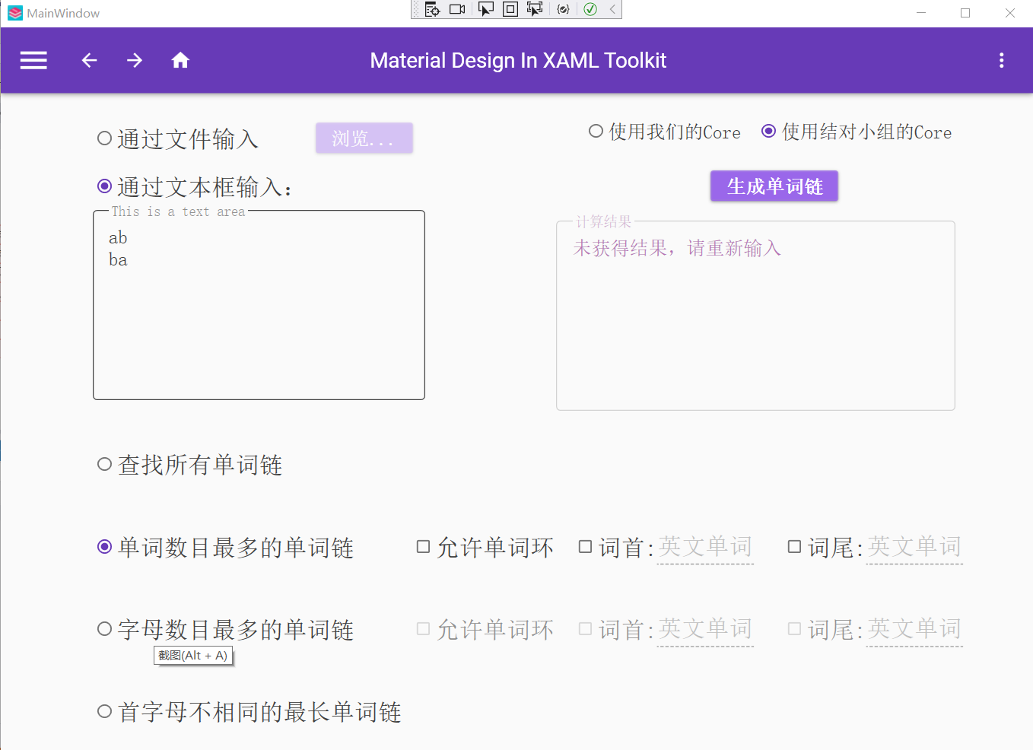Focus 词尾 input field in word-count row

tap(914, 548)
